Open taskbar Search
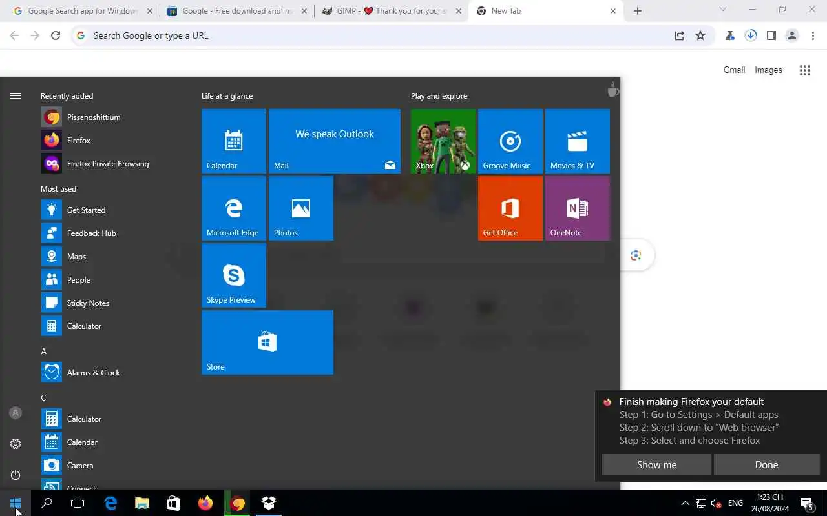 (x=47, y=503)
